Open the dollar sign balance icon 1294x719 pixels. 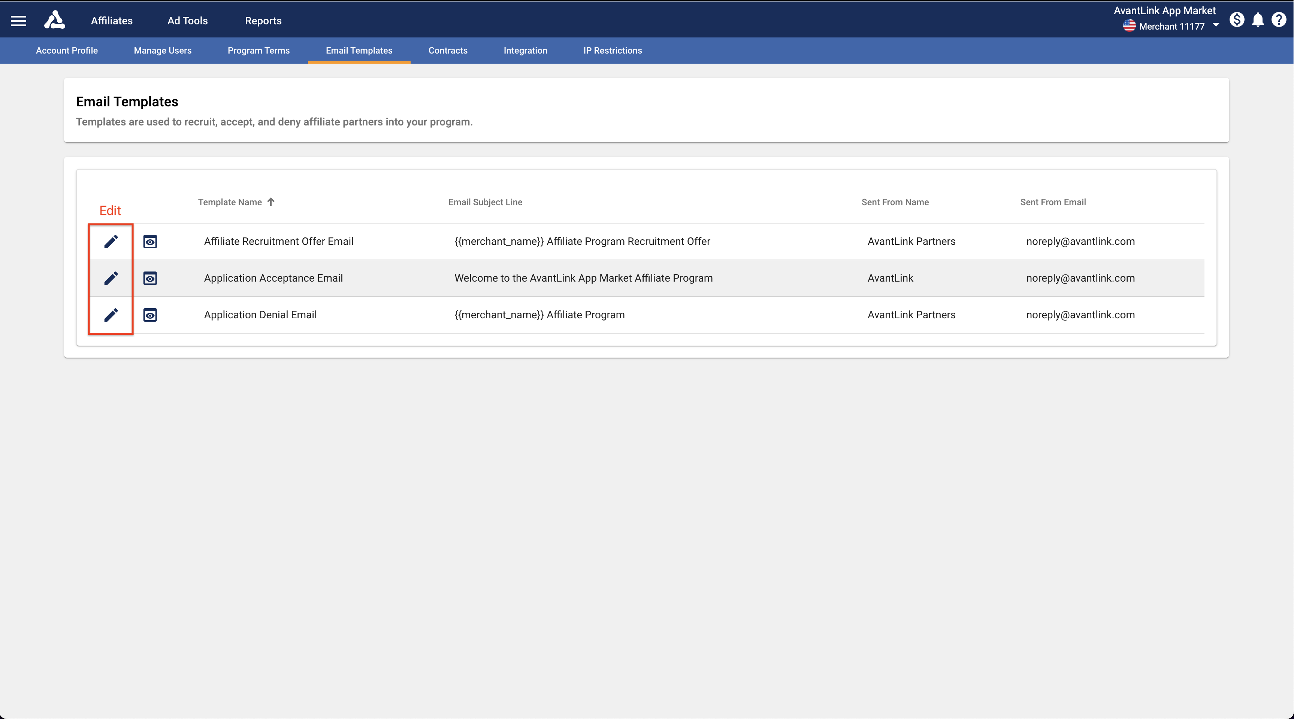coord(1237,19)
